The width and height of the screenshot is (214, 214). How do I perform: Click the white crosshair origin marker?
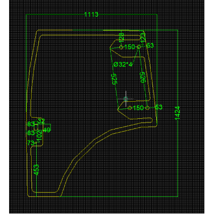pos(126,98)
